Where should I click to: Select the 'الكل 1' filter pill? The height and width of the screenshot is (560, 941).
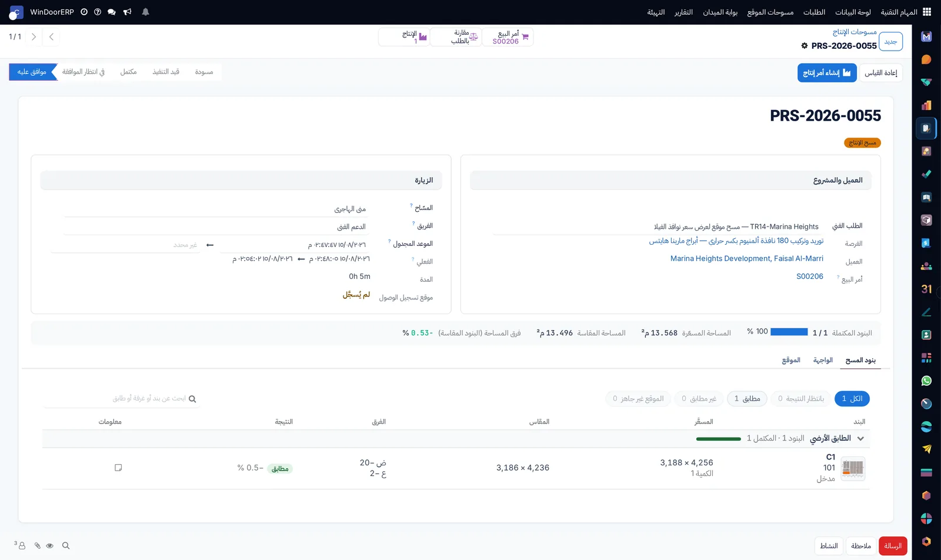click(852, 398)
